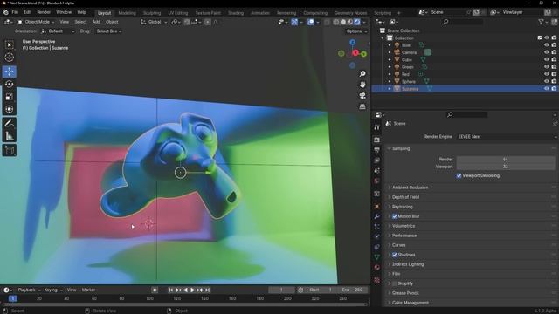Toggle Collection exclude checkbox in outliner

pos(540,38)
